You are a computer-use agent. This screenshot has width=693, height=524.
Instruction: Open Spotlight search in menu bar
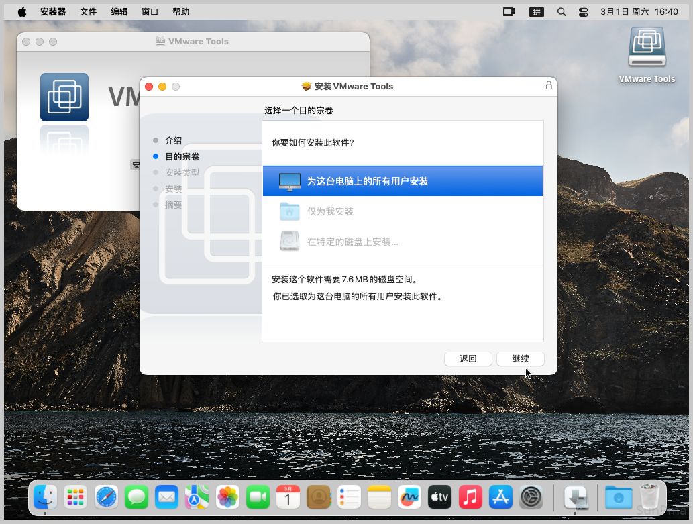[x=562, y=12]
